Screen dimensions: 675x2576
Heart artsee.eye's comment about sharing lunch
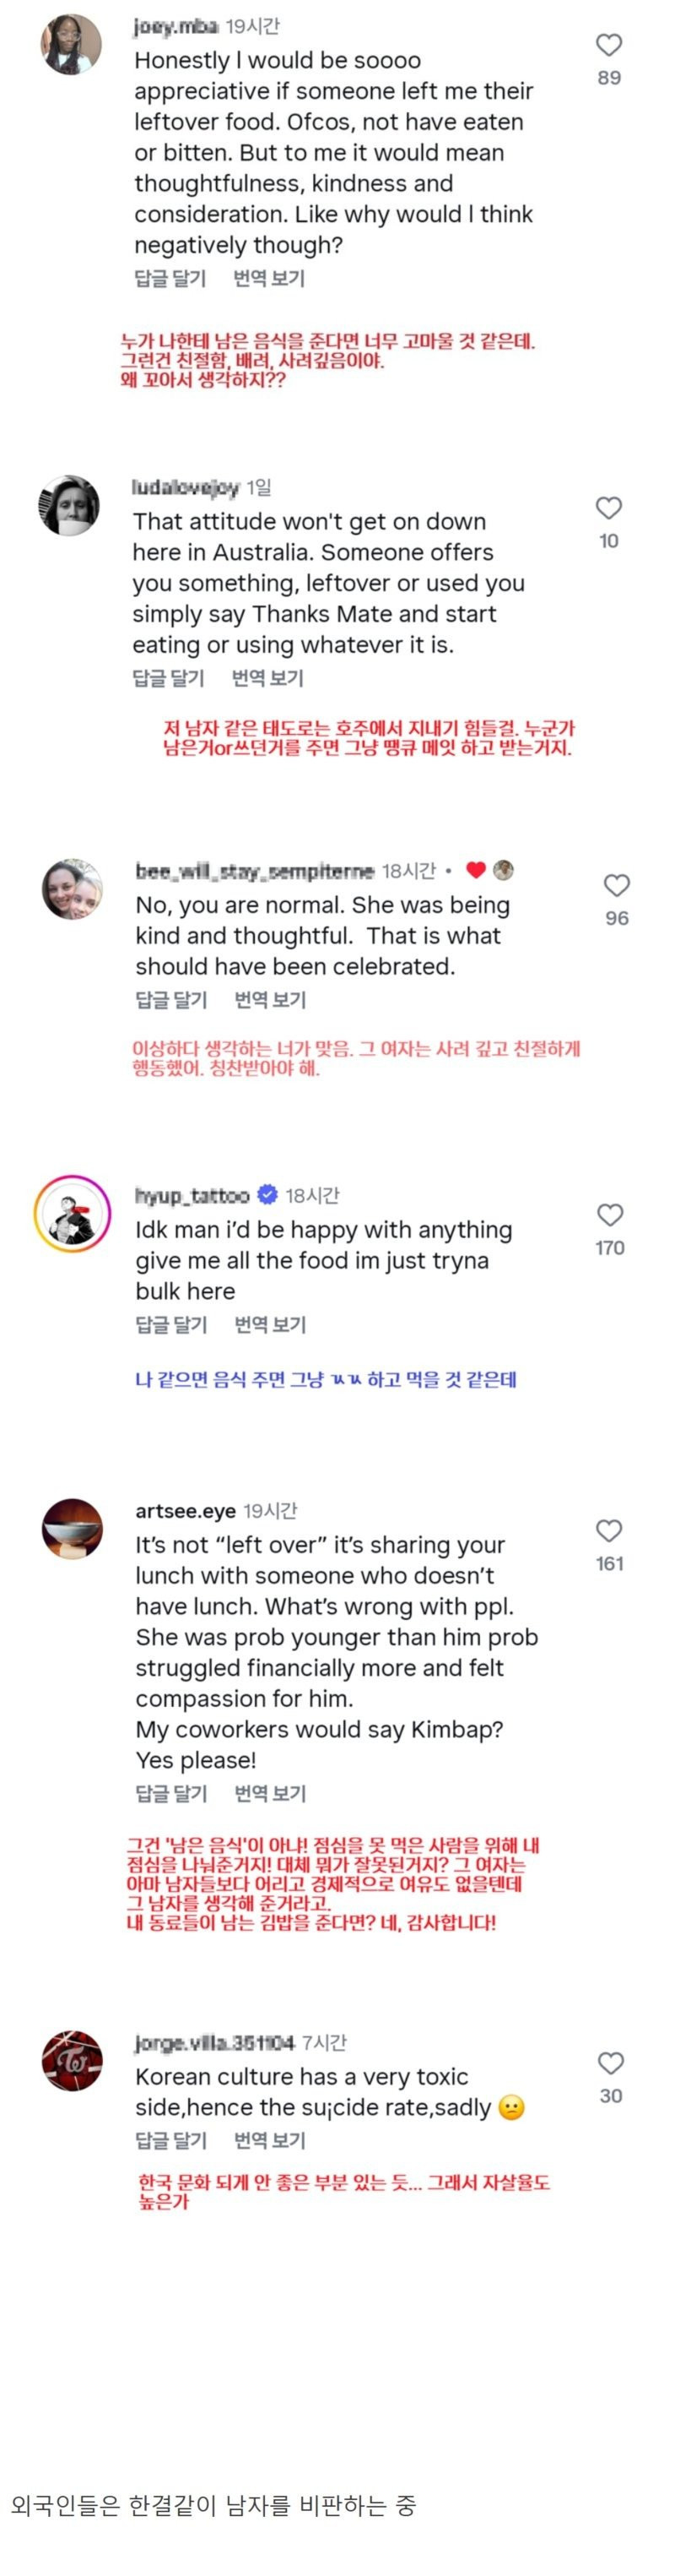609,1531
